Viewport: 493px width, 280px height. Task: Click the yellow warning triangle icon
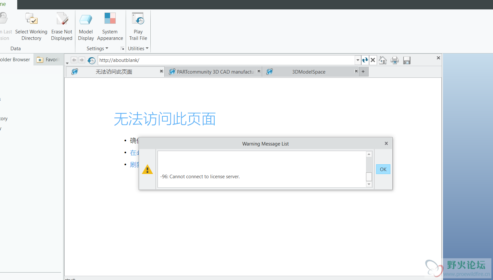click(x=147, y=169)
